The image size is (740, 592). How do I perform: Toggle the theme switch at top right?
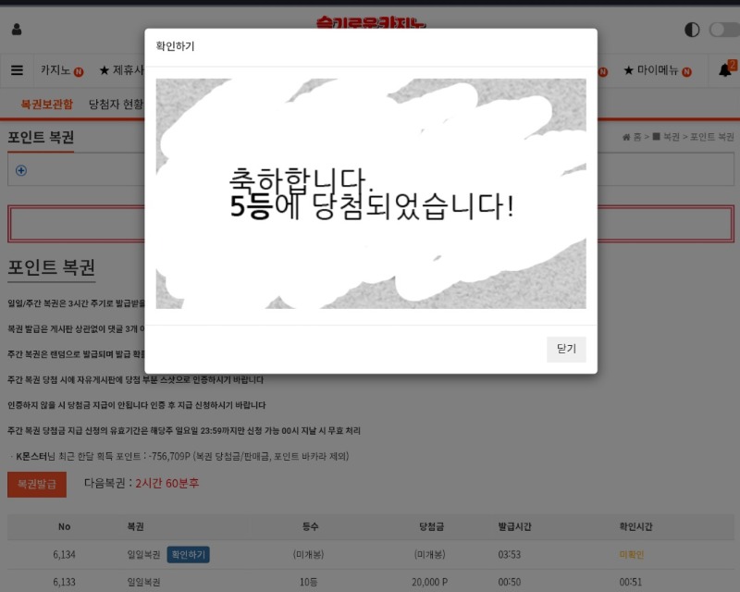click(723, 30)
